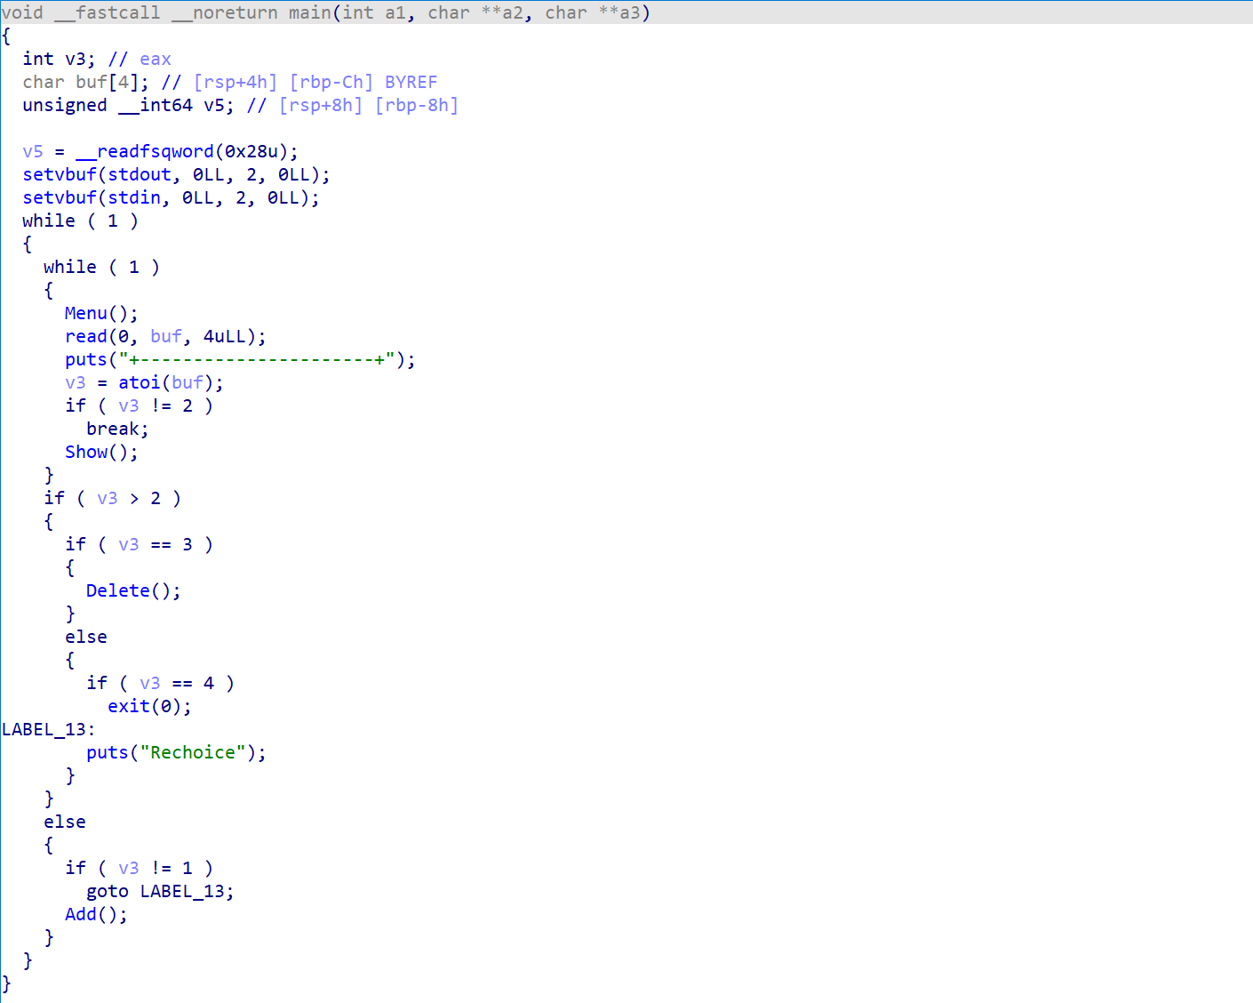Select the atoi function name
The height and width of the screenshot is (1003, 1253).
point(140,383)
